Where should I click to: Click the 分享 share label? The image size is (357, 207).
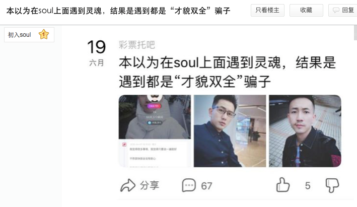pyautogui.click(x=150, y=185)
